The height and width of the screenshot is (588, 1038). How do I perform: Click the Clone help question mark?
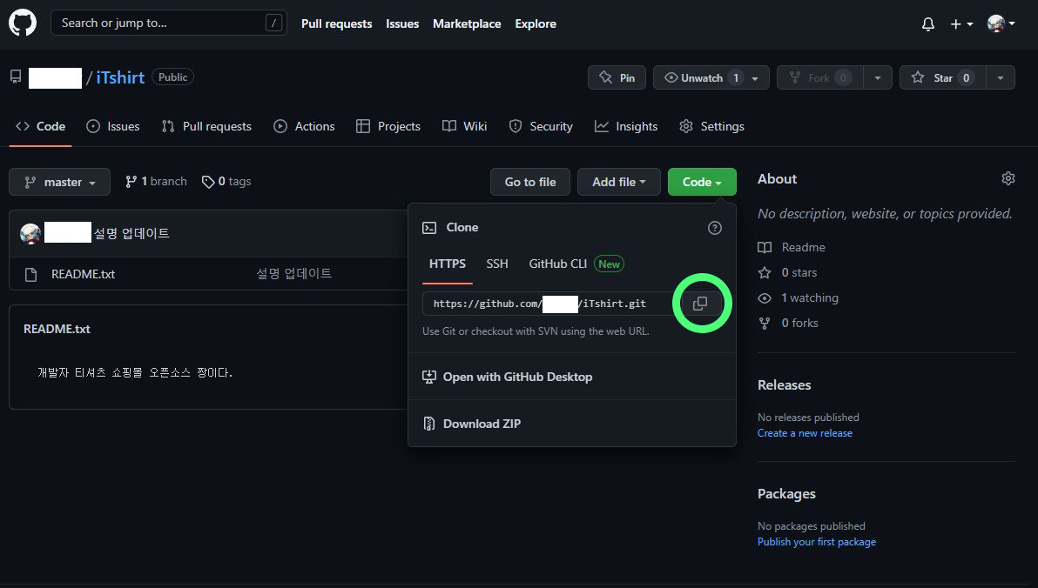point(714,227)
